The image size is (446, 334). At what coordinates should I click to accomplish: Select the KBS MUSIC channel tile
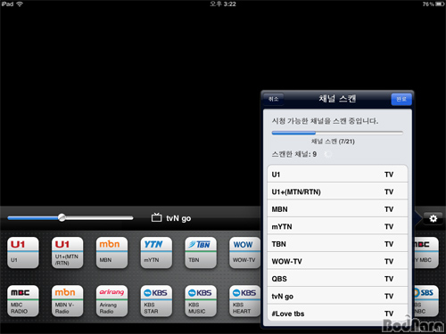pos(201,301)
